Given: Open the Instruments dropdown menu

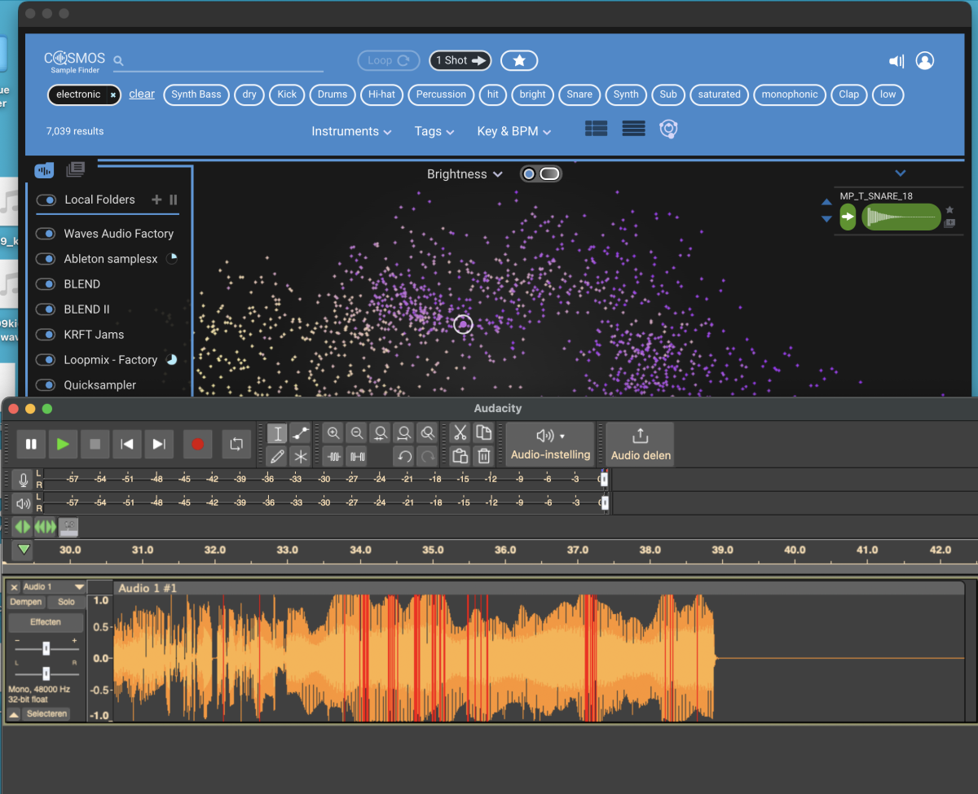Looking at the screenshot, I should pos(351,131).
